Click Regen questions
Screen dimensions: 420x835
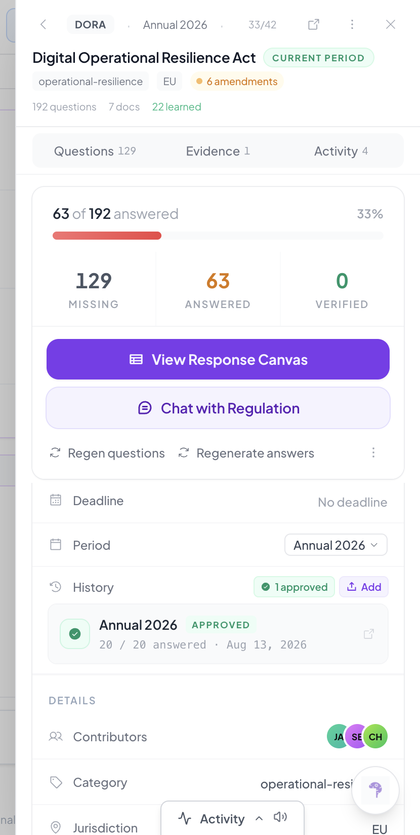pyautogui.click(x=107, y=453)
